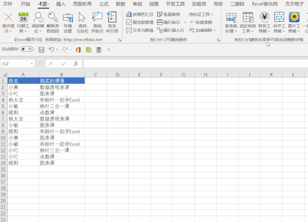
Task: Switch to the 数据 tab
Action: pyautogui.click(x=120, y=4)
